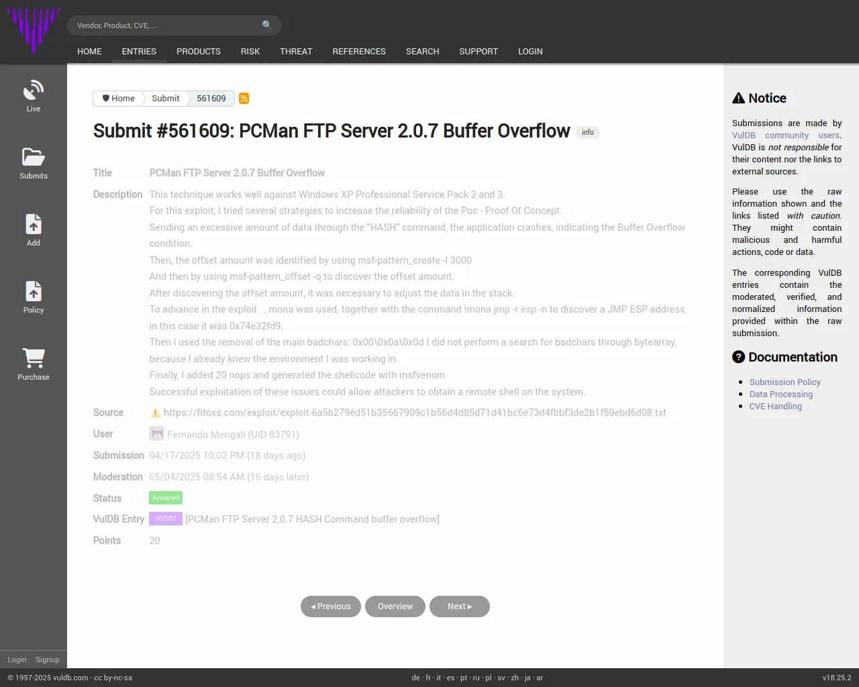This screenshot has width=859, height=687.
Task: Open VulDB community users link
Action: pos(786,136)
